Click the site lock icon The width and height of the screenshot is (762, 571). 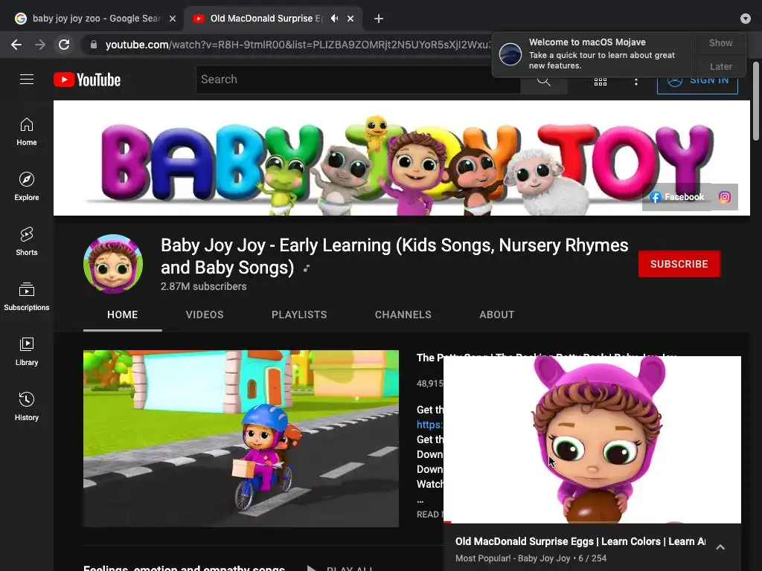94,45
